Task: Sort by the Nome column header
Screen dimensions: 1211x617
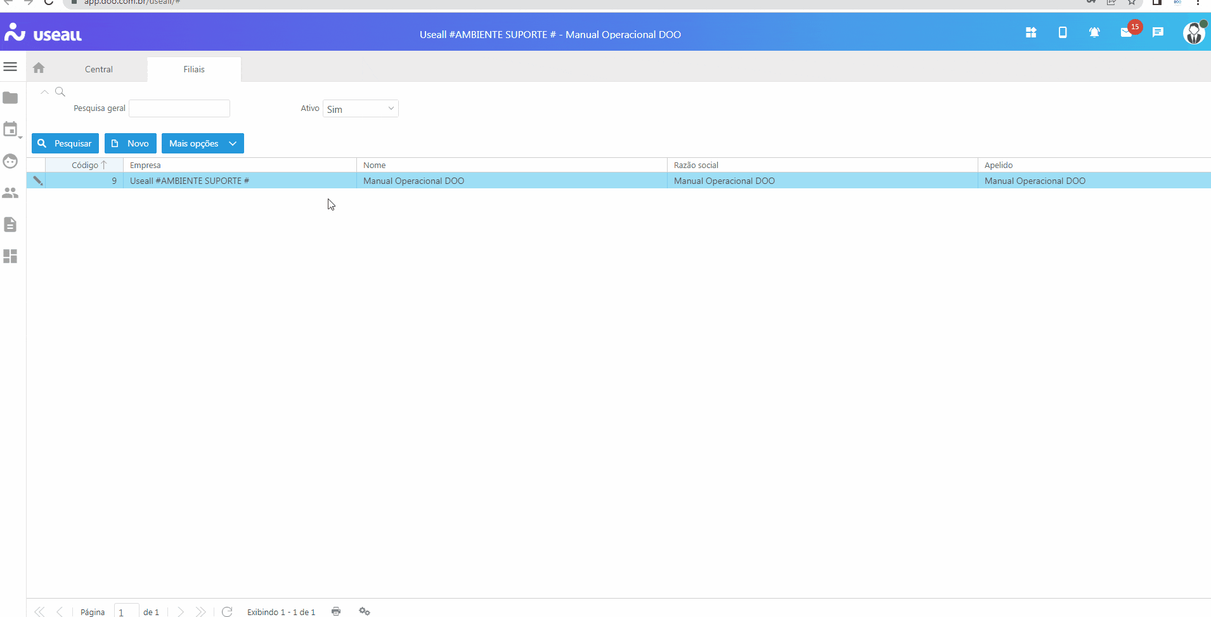Action: 512,165
